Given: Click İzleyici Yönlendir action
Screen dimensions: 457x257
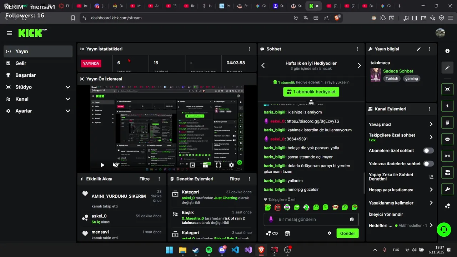Looking at the screenshot, I should [x=386, y=215].
